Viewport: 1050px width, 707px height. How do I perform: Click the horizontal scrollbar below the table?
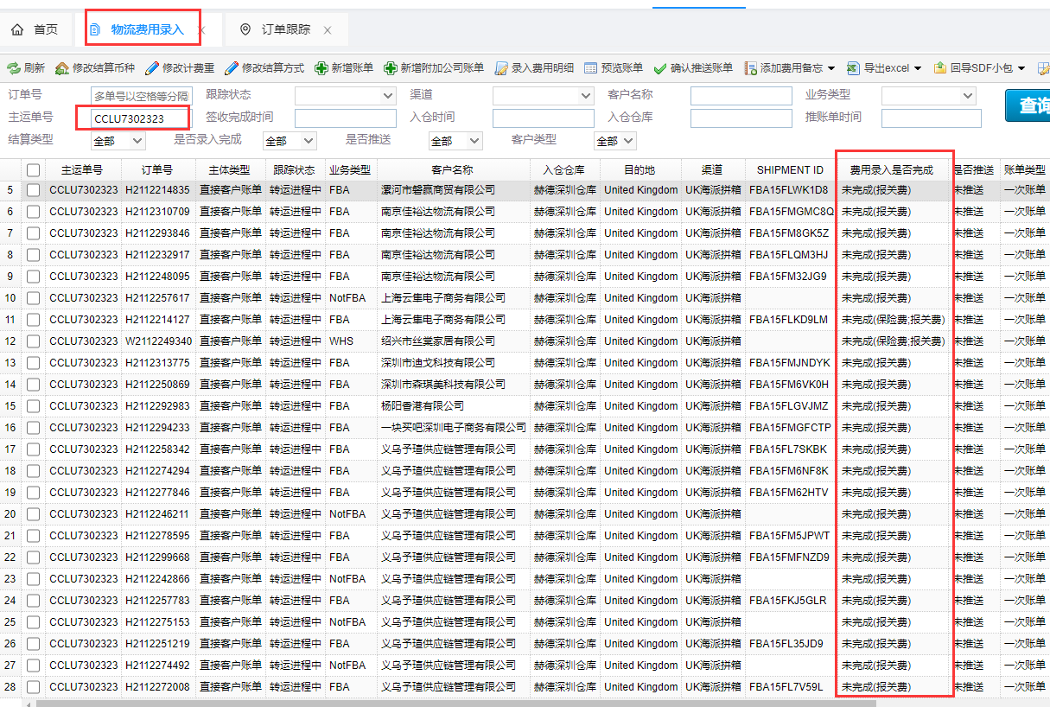click(x=519, y=703)
